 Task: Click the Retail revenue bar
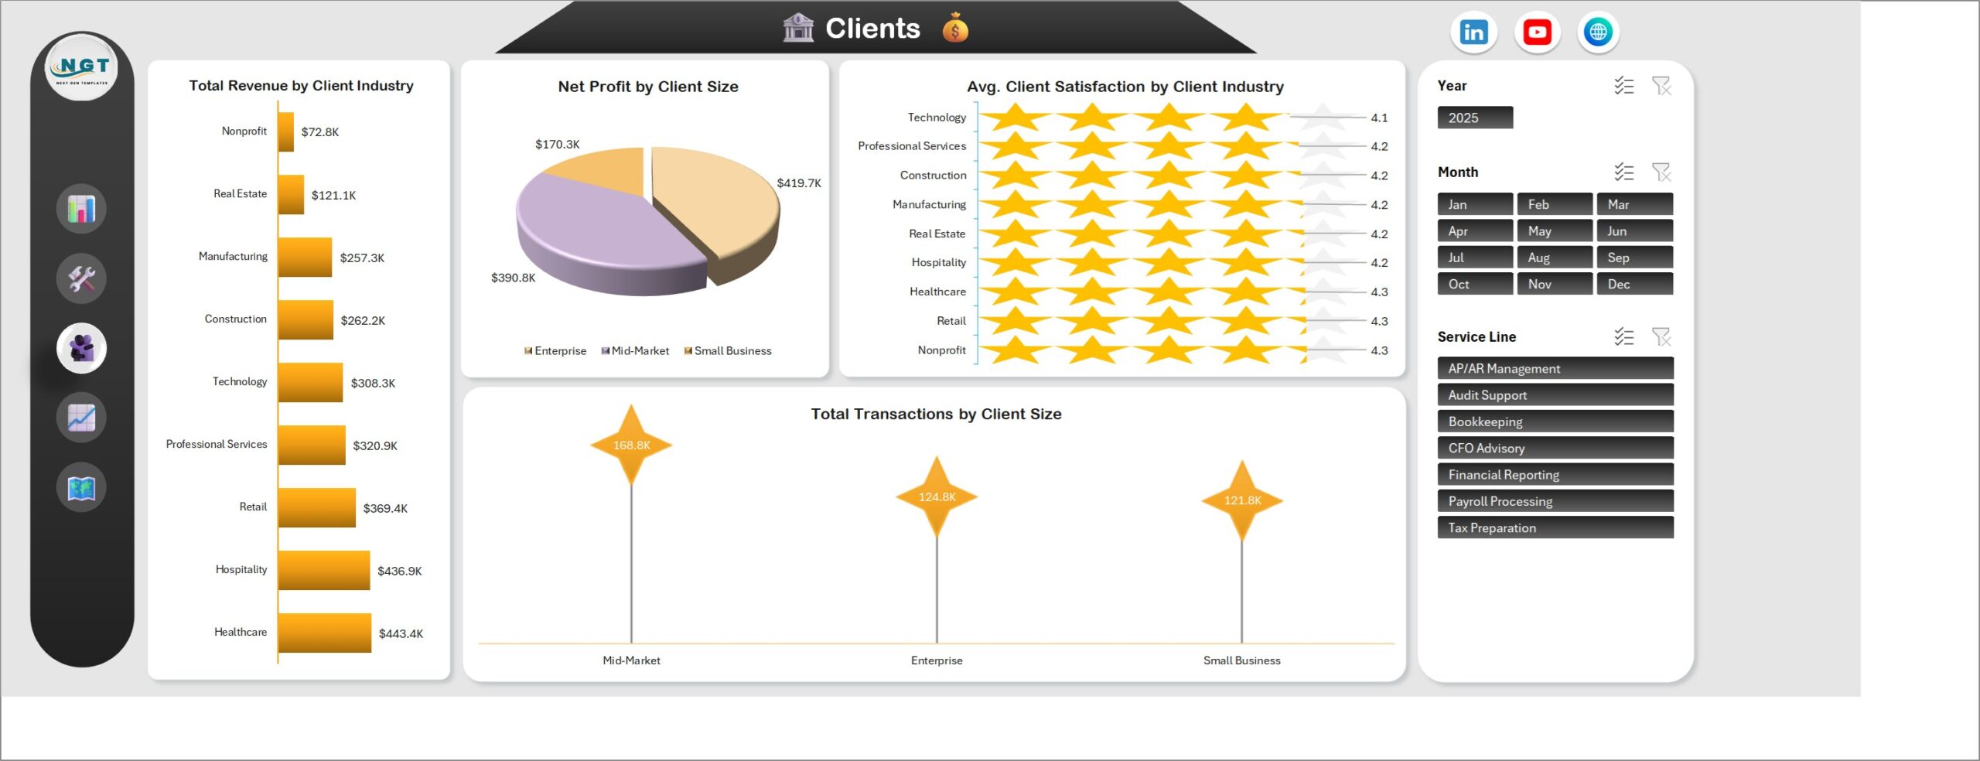(317, 507)
